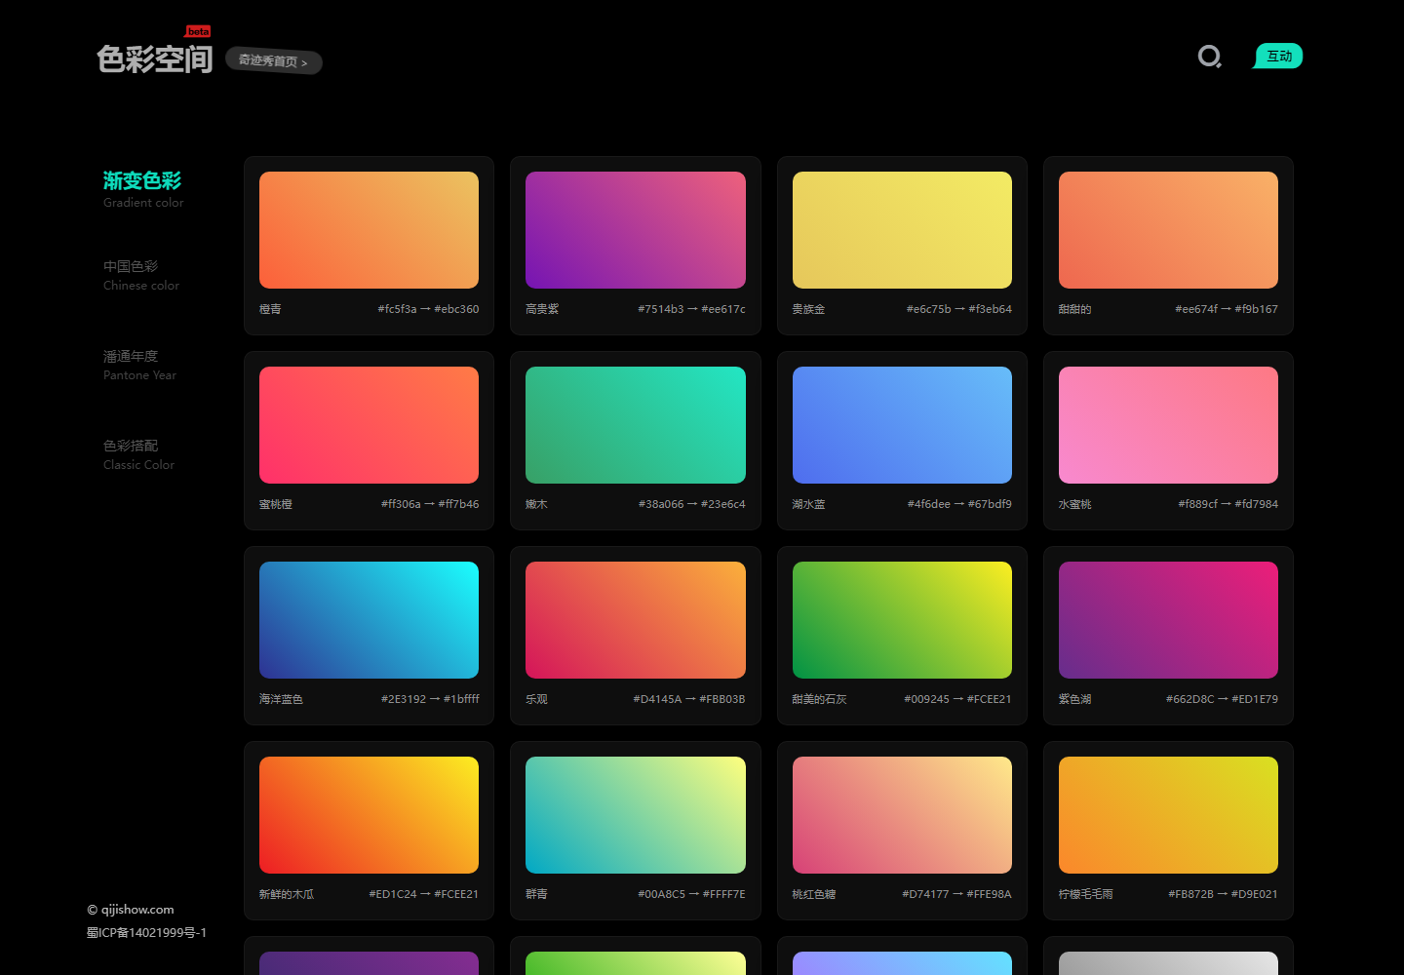Viewport: 1404px width, 975px height.
Task: Go to 奇迹秀首页 link
Action: 274,60
